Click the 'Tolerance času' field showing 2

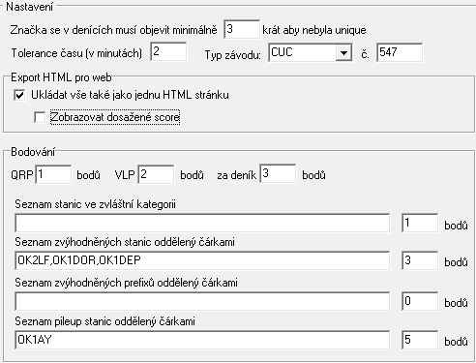point(168,51)
